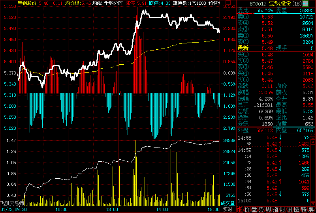316x213 pixels.
Task: Open the 图 (chart) tab
Action: coord(297,209)
